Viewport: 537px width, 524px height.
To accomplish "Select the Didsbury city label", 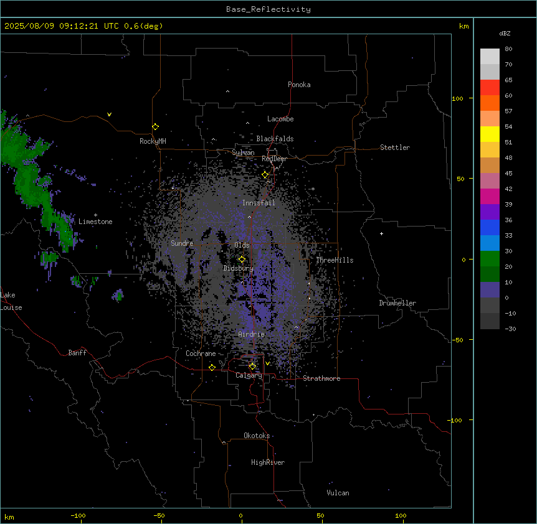I will pos(239,268).
